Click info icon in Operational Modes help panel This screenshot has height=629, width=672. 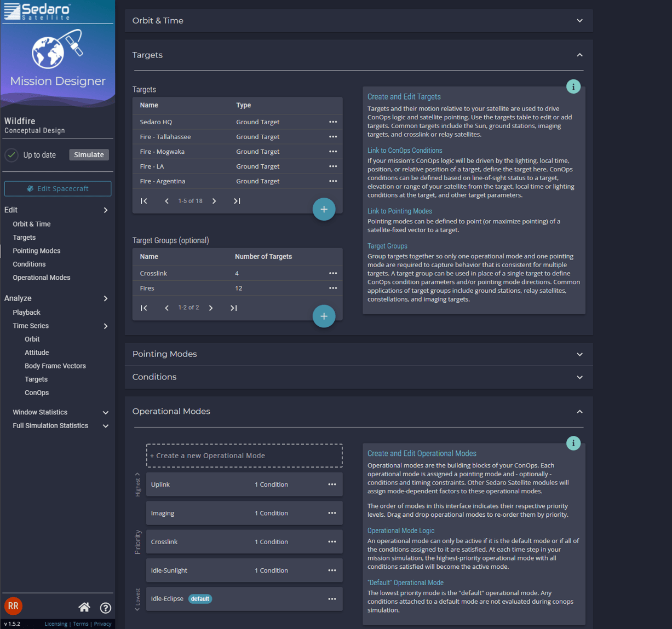coord(573,443)
